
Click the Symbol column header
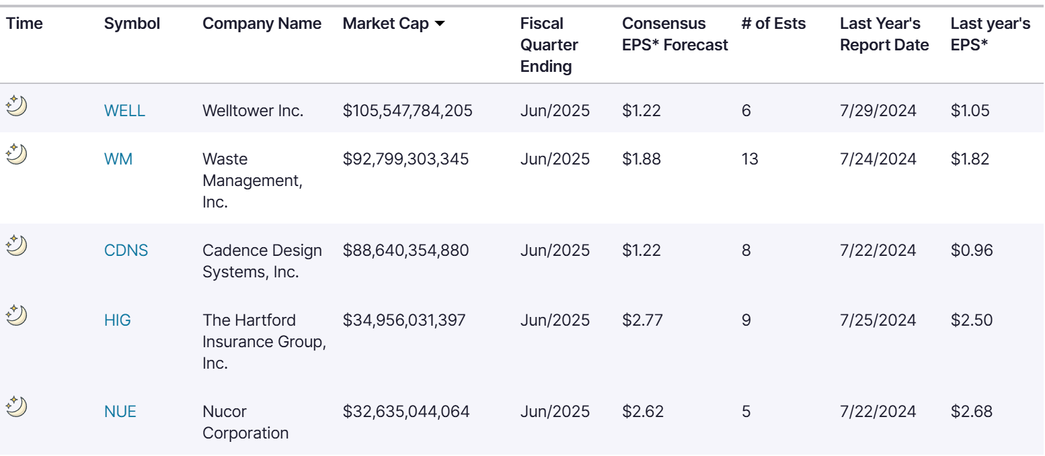coord(132,24)
